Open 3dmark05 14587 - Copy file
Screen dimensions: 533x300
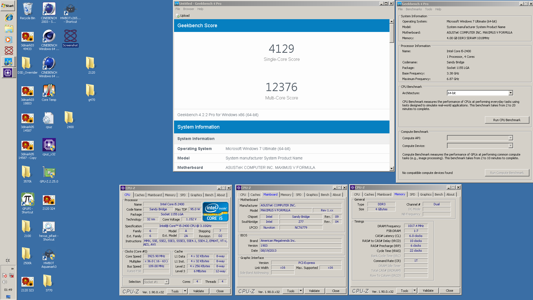coord(27,149)
